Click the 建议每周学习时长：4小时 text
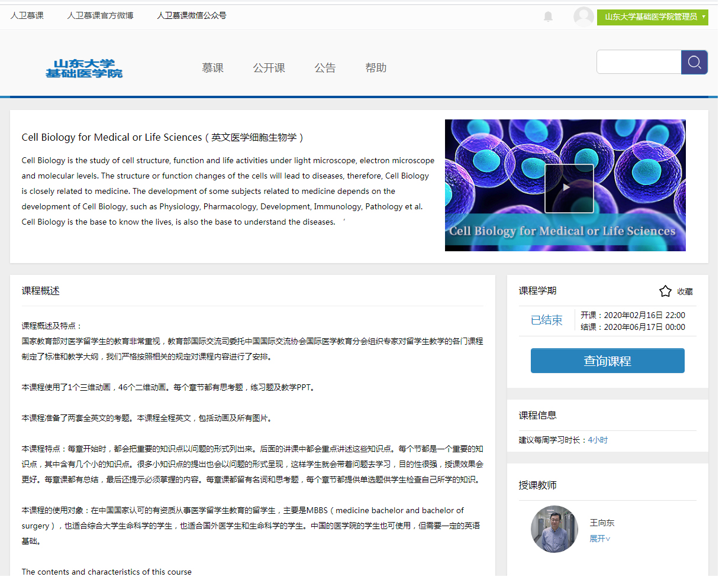Viewport: 719px width, 577px height. tap(563, 440)
